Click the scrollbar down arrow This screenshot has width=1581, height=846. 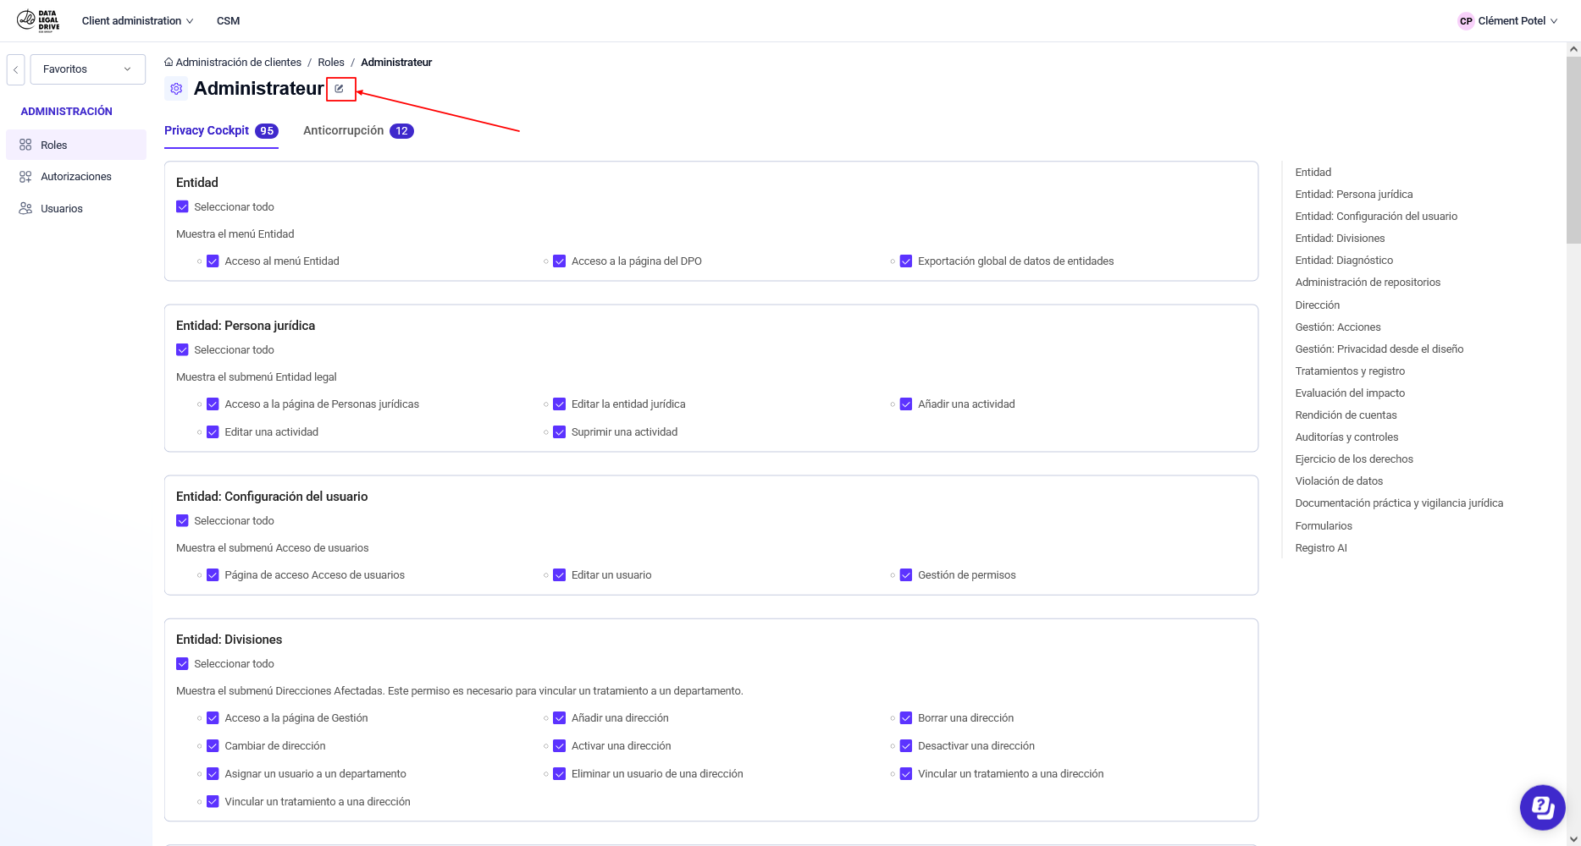point(1573,838)
